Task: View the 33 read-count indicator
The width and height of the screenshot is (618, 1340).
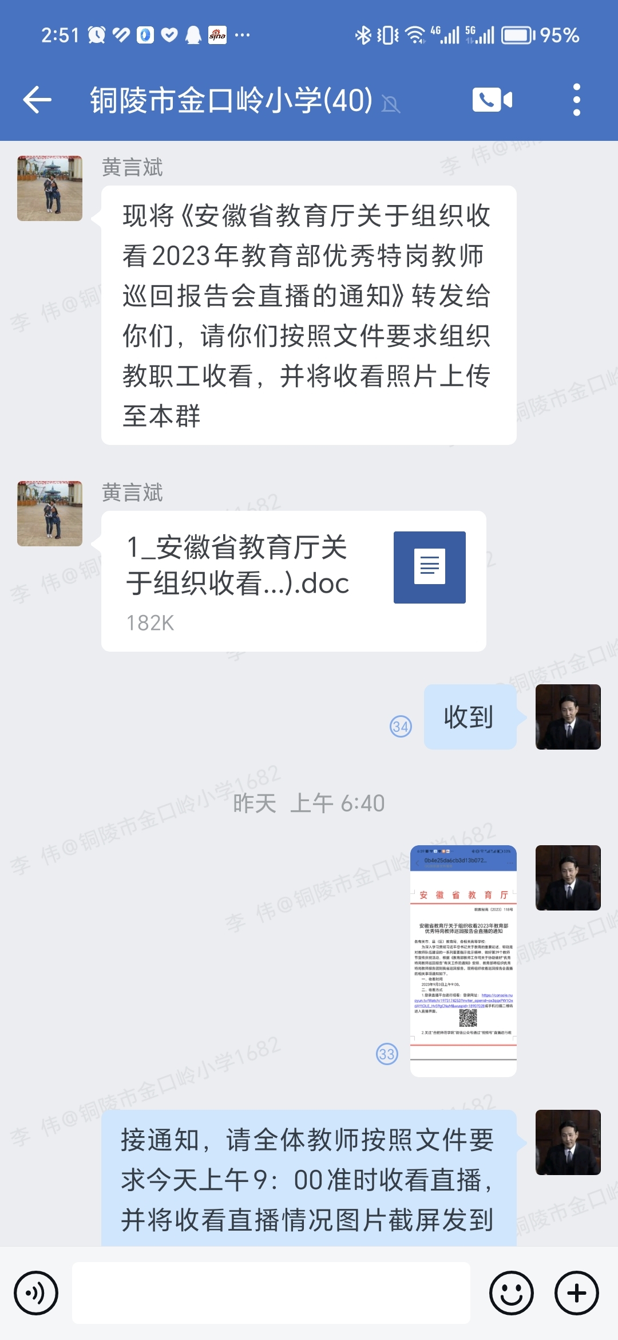Action: (387, 1054)
